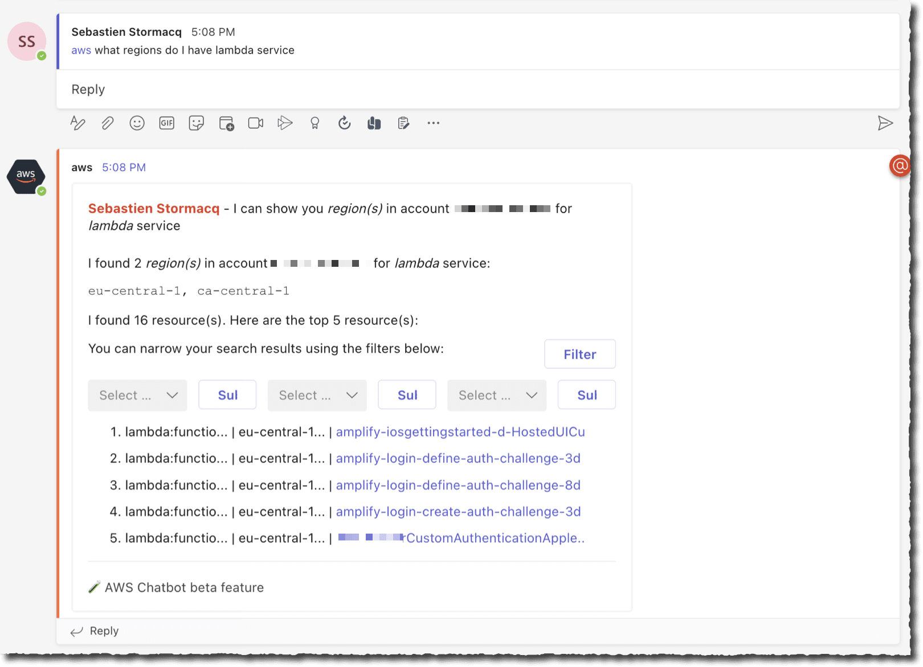This screenshot has height=667, width=923.
Task: Open the emoji picker
Action: point(137,123)
